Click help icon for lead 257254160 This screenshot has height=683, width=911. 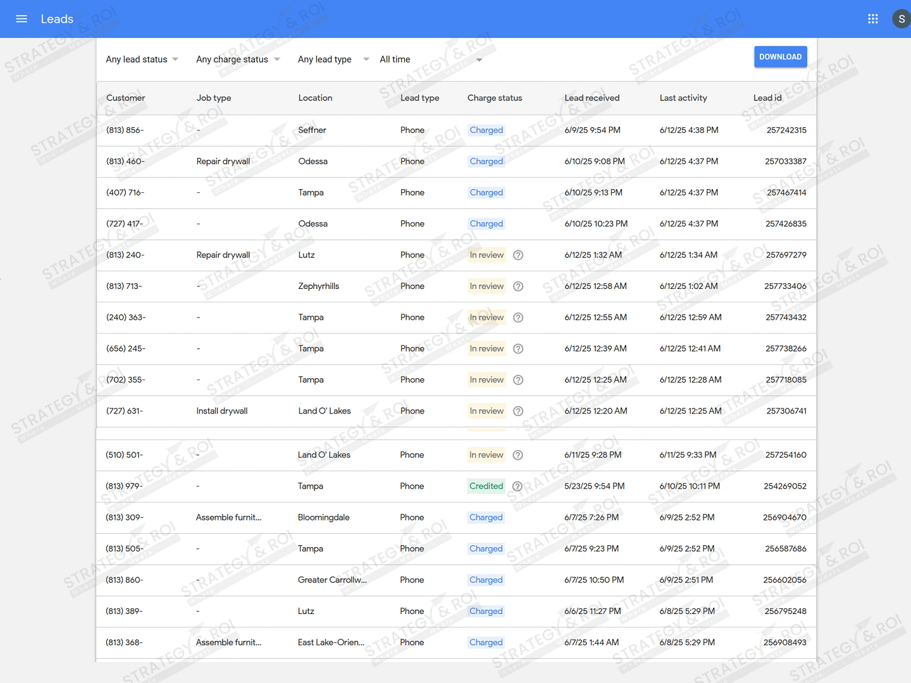click(517, 455)
